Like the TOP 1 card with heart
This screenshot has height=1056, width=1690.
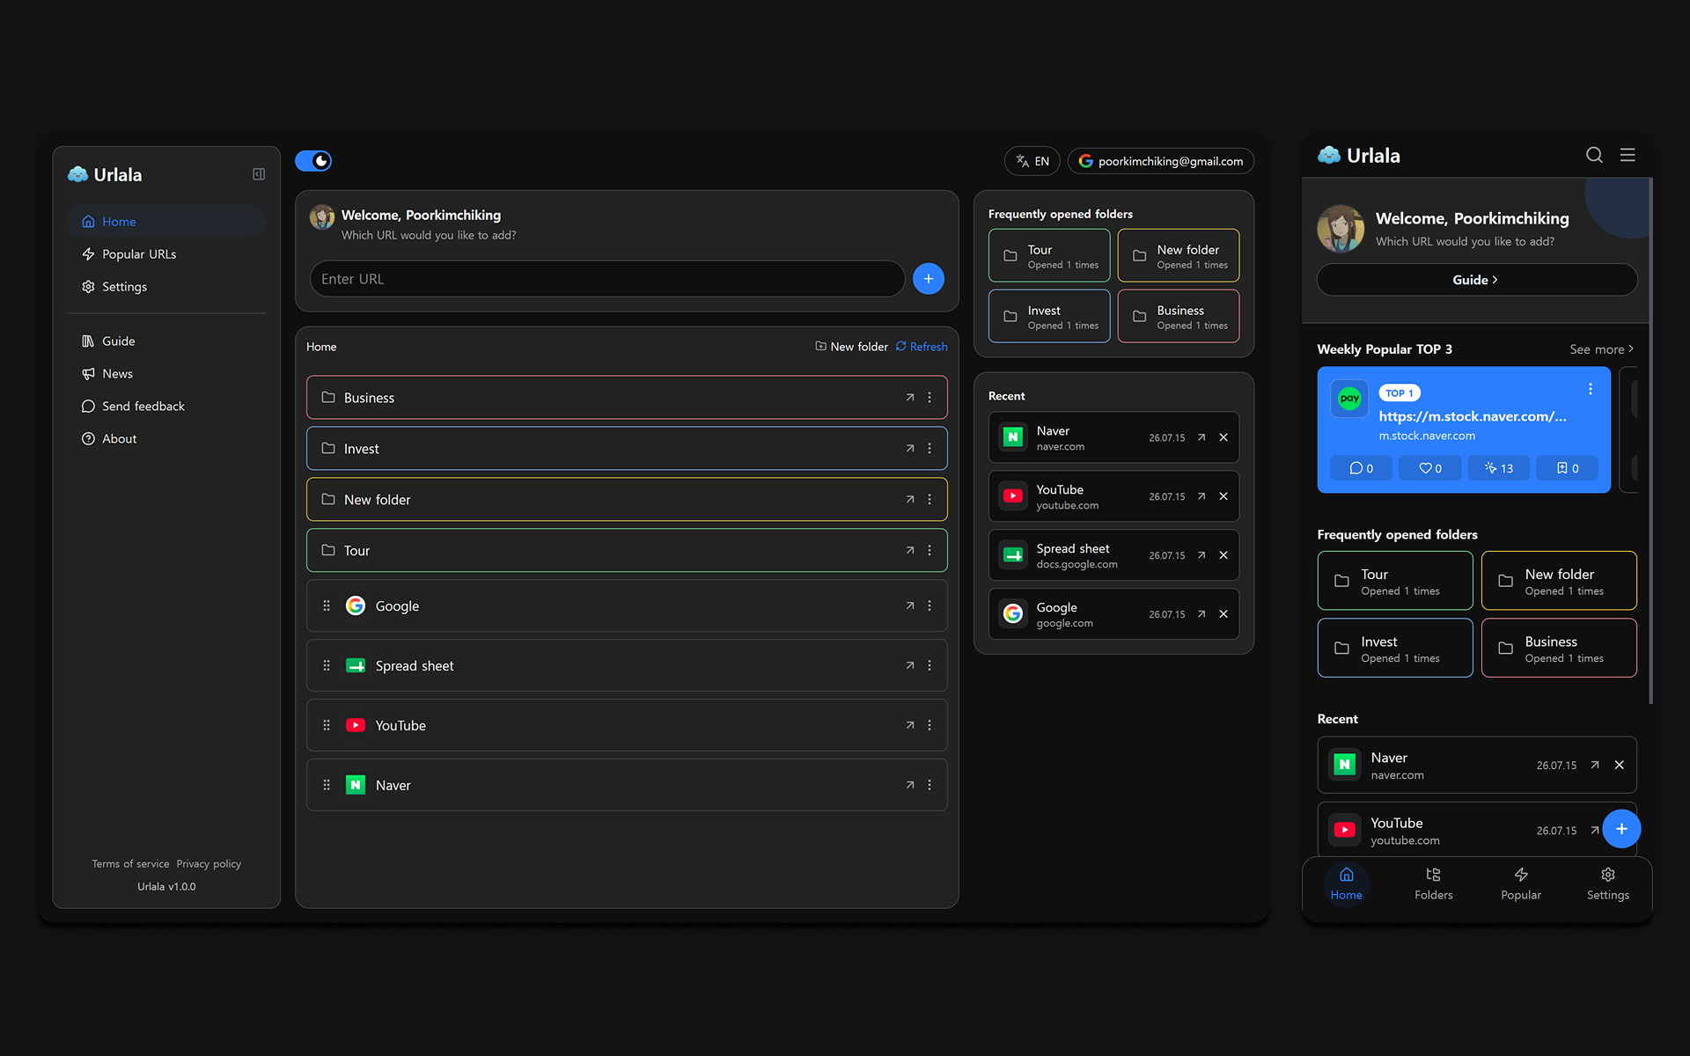(x=1429, y=469)
